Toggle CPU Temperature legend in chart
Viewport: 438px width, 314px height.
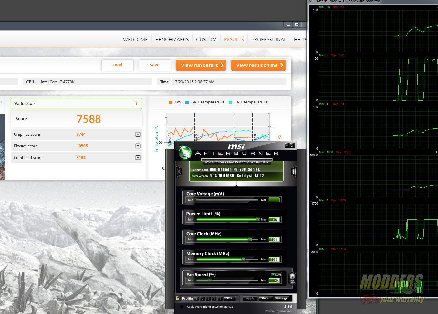pos(248,102)
